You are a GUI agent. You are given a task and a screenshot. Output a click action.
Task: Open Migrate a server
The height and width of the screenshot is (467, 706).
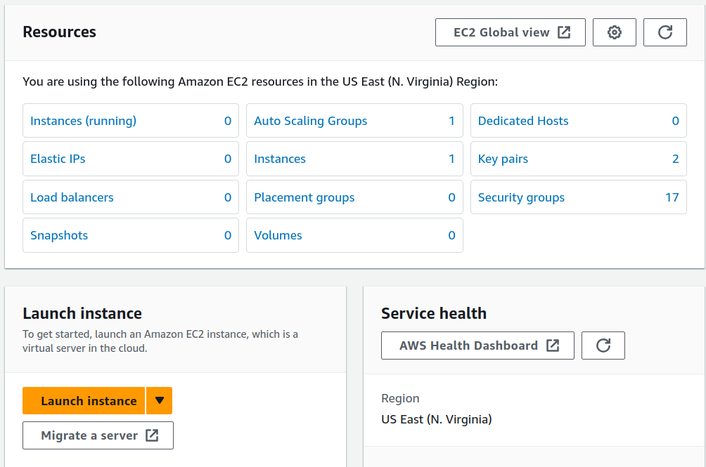pyautogui.click(x=88, y=435)
